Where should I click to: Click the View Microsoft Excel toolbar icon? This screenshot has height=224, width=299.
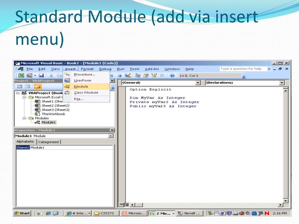point(21,76)
